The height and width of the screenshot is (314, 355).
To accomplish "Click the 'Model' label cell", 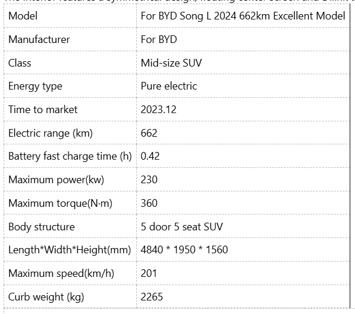I will [x=23, y=16].
